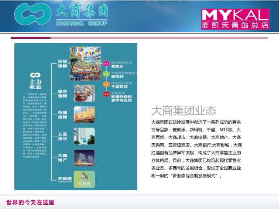Viewport: 279px width, 209px height.
Task: Click the line starting 红酒自有品牌异军突起
Action: pos(196,153)
